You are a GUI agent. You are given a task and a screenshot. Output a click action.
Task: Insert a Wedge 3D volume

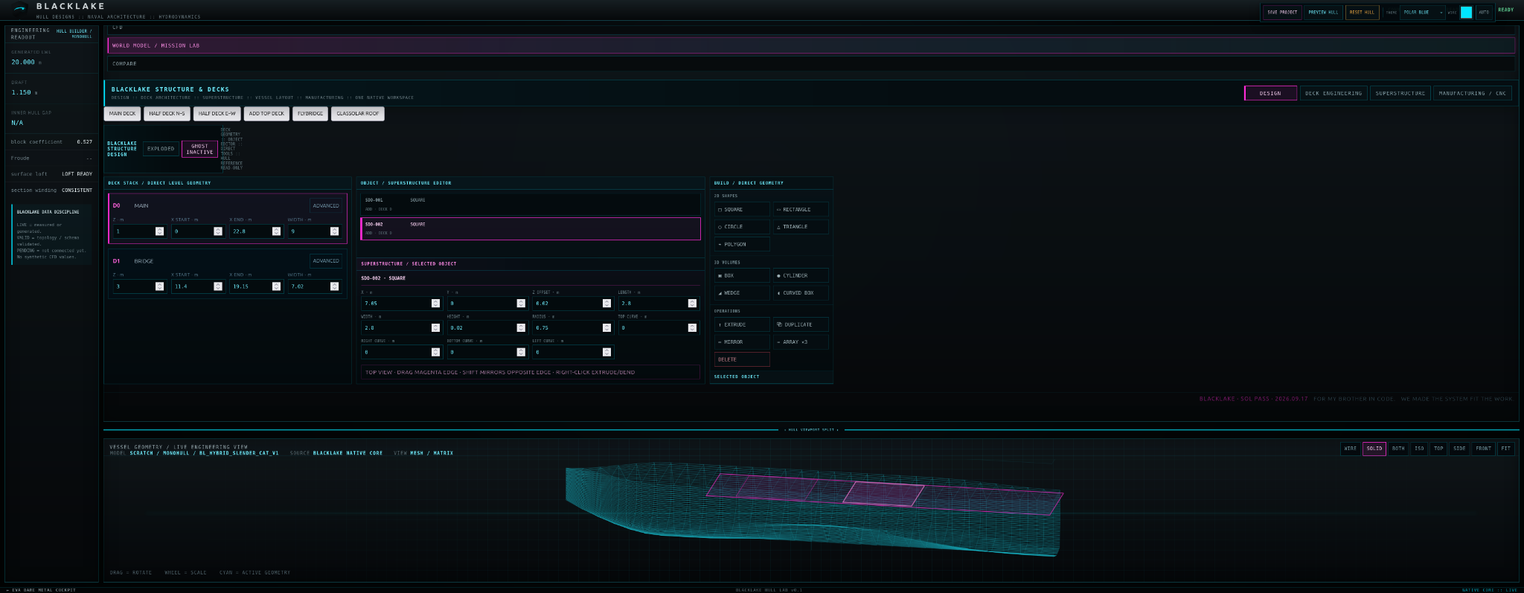[x=741, y=292]
